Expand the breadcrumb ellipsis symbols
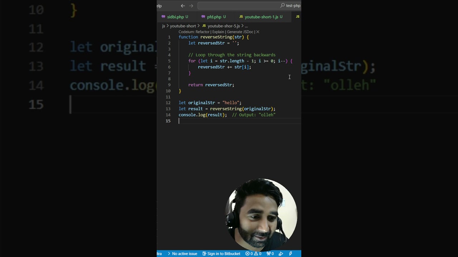The height and width of the screenshot is (257, 458). [x=246, y=26]
